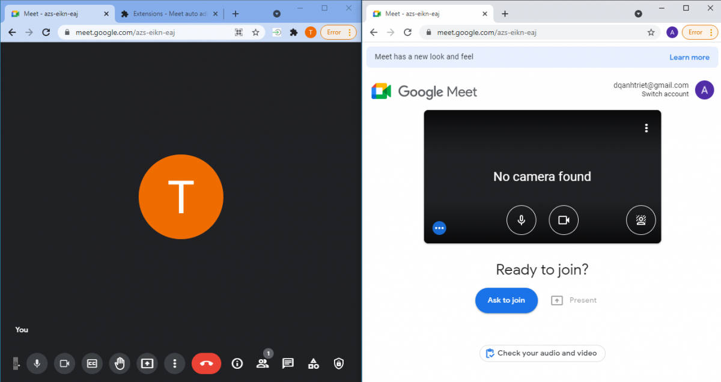Screen dimensions: 721x382
Task: Click Check your audio and video
Action: tap(542, 353)
